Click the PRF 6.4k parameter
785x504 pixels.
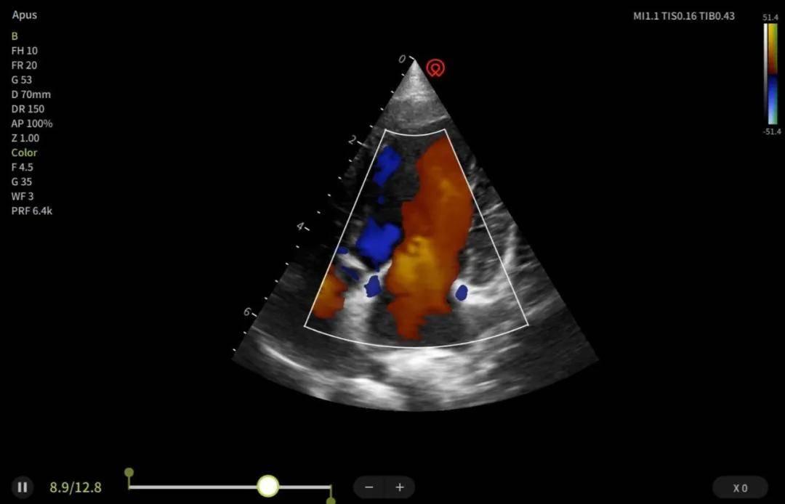coord(31,211)
